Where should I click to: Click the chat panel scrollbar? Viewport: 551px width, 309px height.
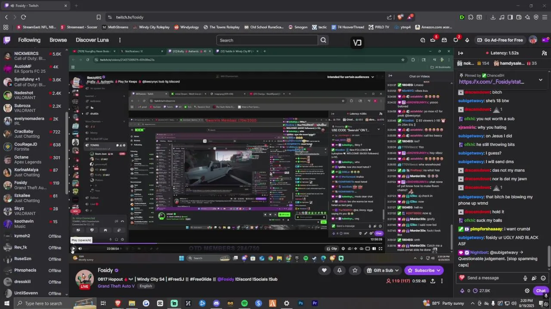point(549,257)
